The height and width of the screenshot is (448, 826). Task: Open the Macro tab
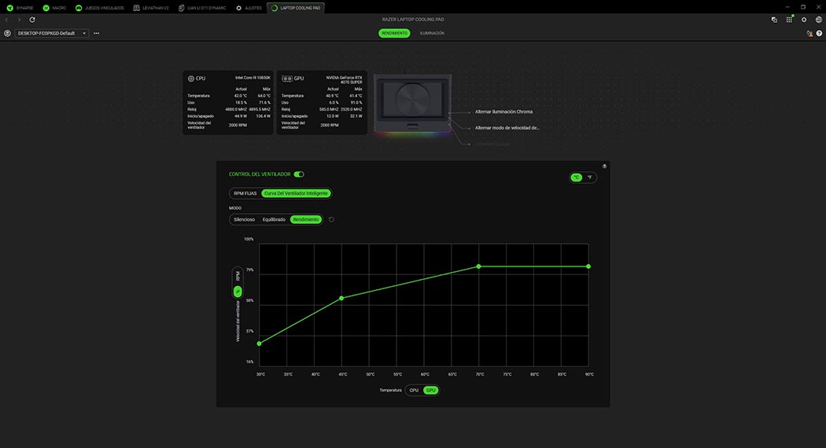pos(54,8)
